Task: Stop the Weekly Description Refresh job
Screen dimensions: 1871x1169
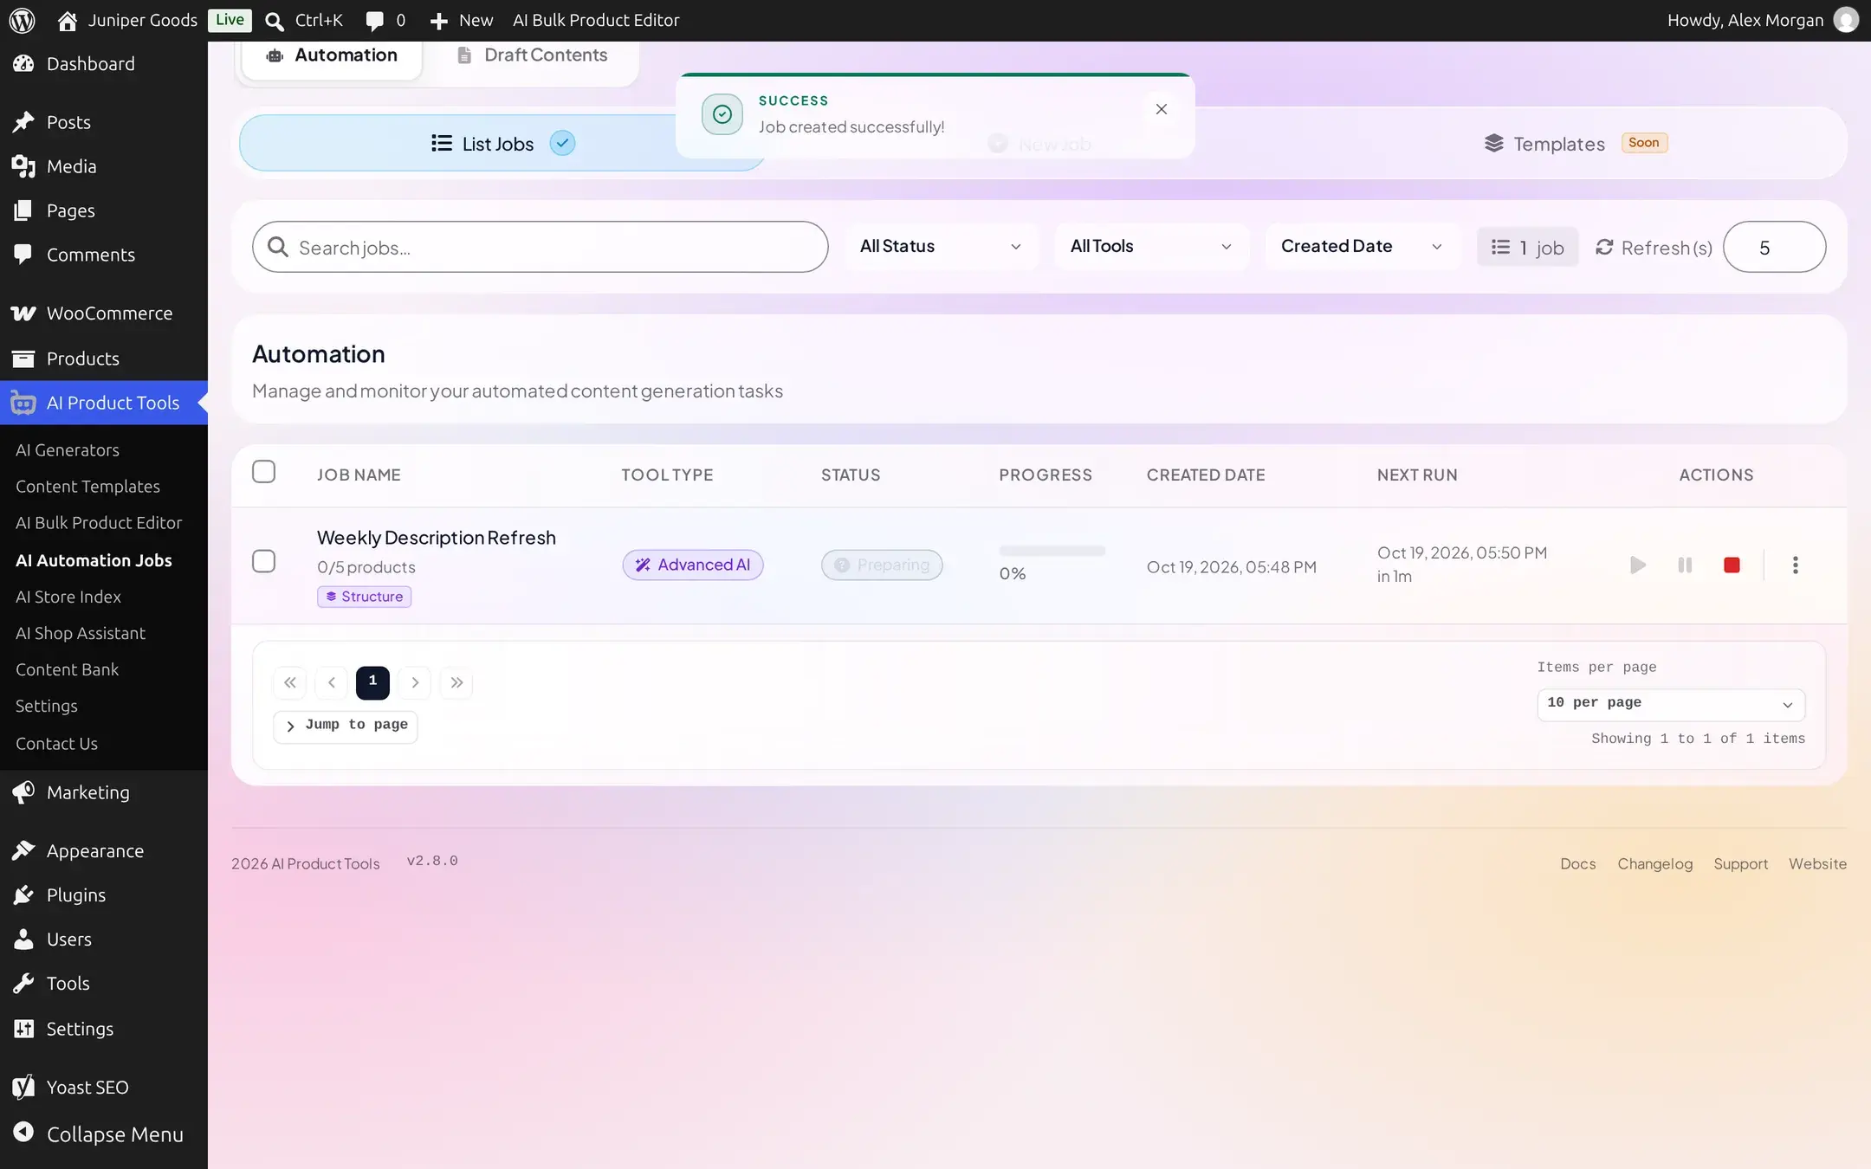Action: pyautogui.click(x=1732, y=565)
